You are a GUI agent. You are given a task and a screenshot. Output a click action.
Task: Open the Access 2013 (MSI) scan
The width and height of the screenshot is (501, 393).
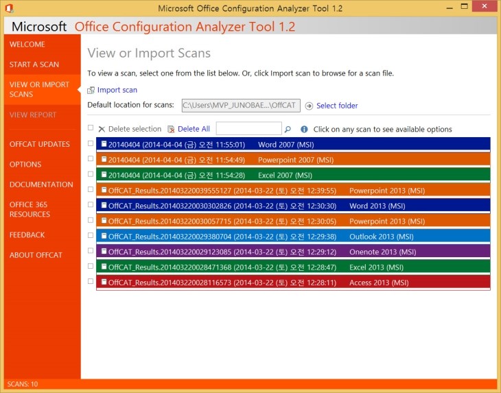293,283
